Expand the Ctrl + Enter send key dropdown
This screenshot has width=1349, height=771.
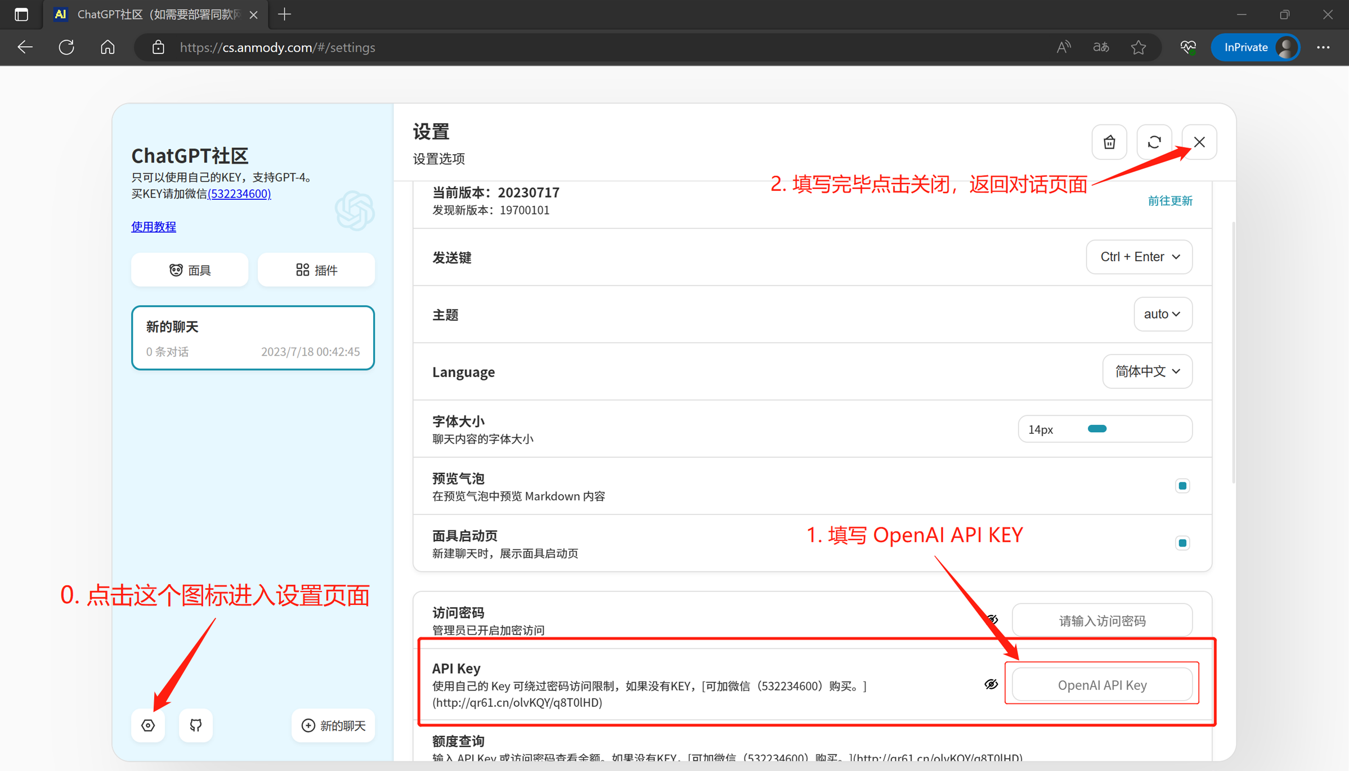pos(1139,257)
